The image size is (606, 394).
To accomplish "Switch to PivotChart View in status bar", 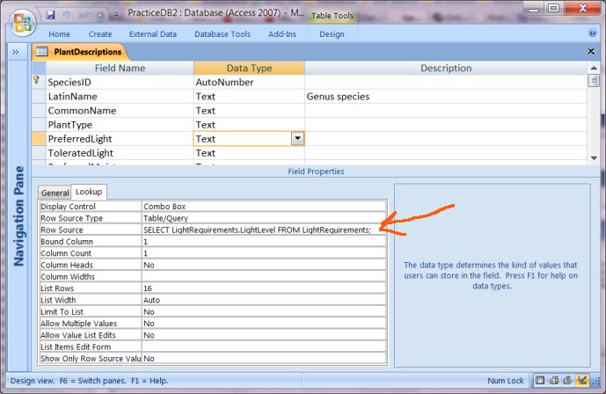I will click(x=567, y=381).
